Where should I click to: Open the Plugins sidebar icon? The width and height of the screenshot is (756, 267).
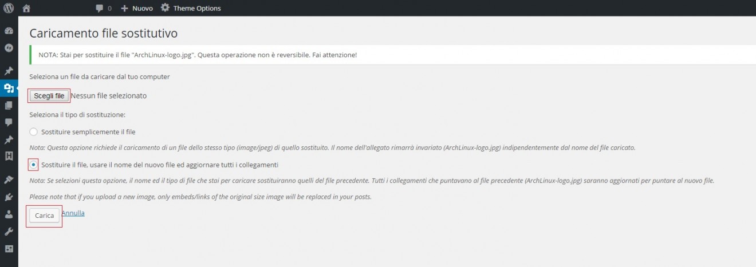click(9, 197)
